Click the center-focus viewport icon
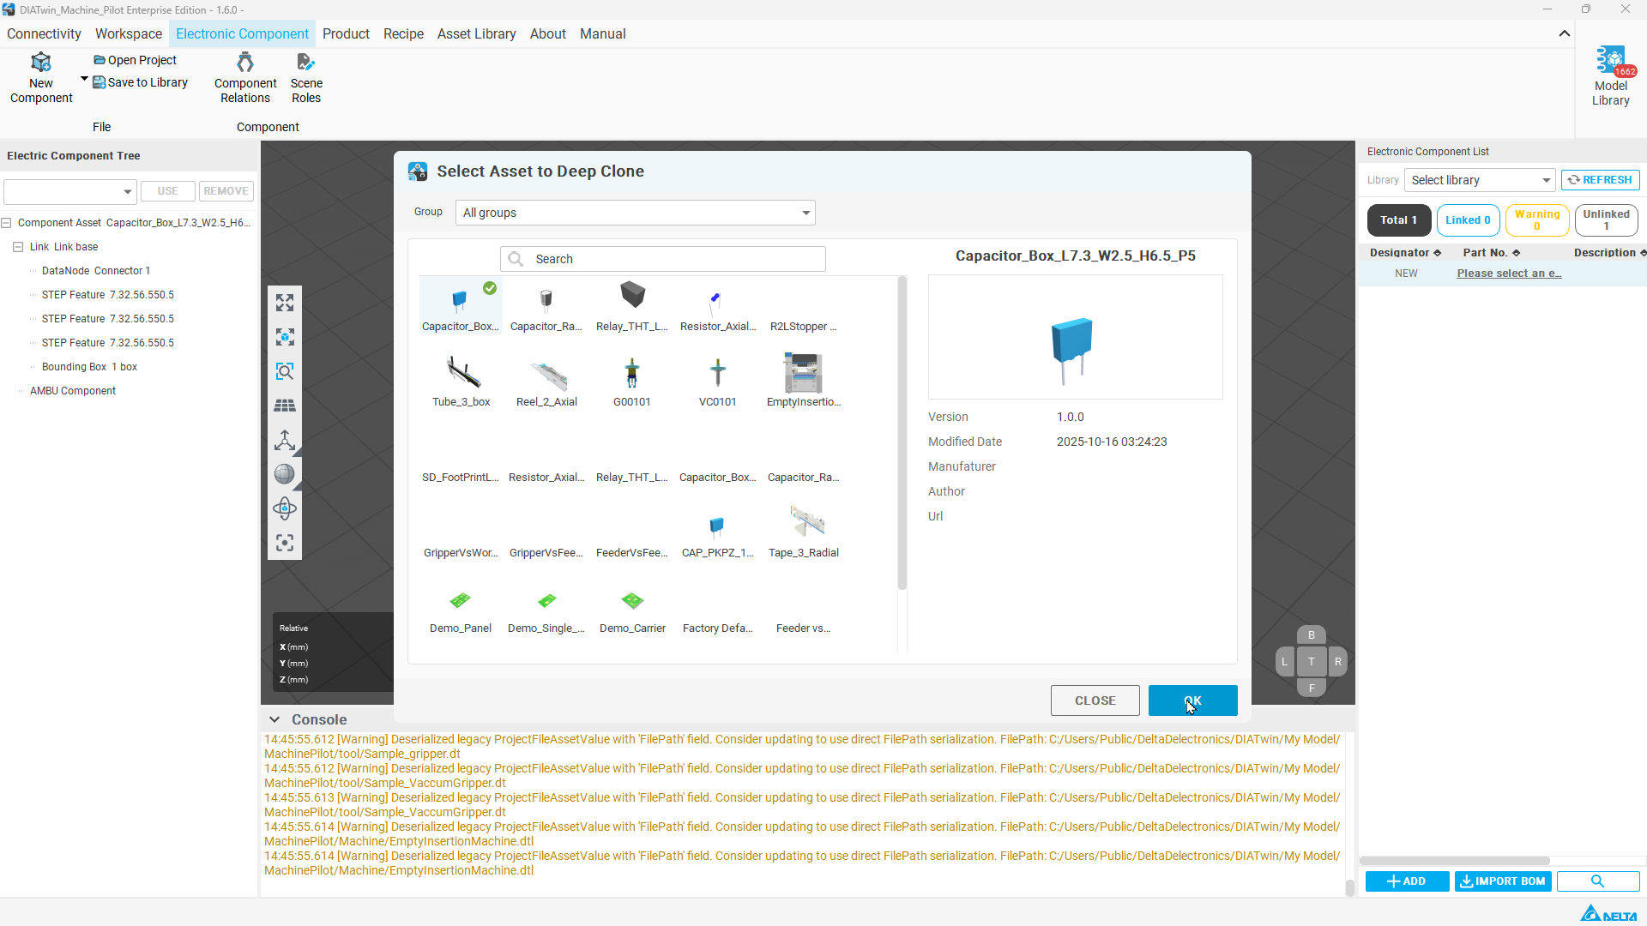This screenshot has height=926, width=1647. pyautogui.click(x=285, y=543)
